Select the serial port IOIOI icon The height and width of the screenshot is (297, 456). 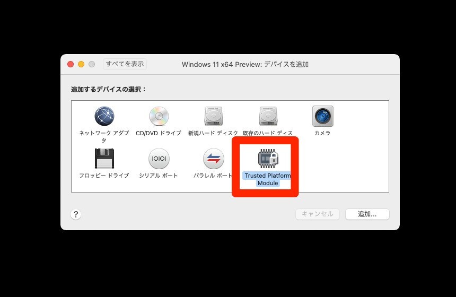(159, 159)
